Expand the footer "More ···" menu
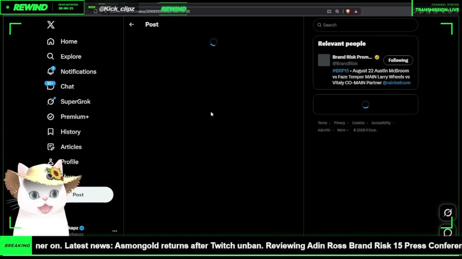The image size is (462, 259). point(343,130)
